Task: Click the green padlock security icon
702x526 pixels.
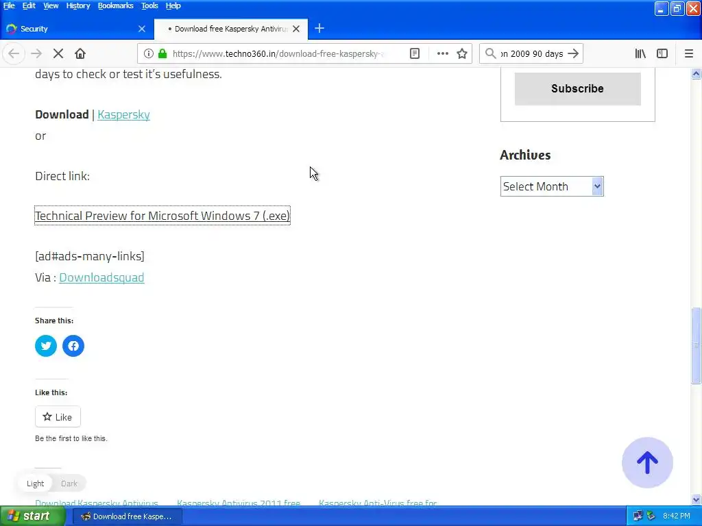Action: point(162,53)
